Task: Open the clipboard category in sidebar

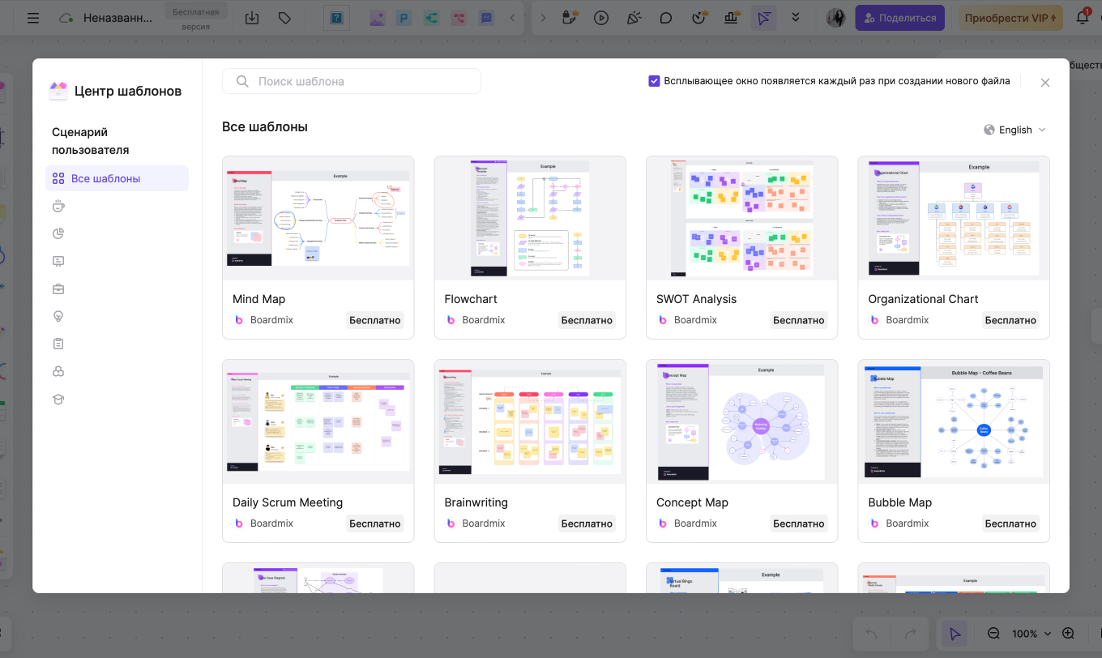Action: coord(58,344)
